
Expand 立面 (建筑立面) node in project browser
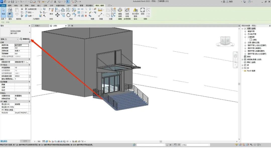(245, 42)
